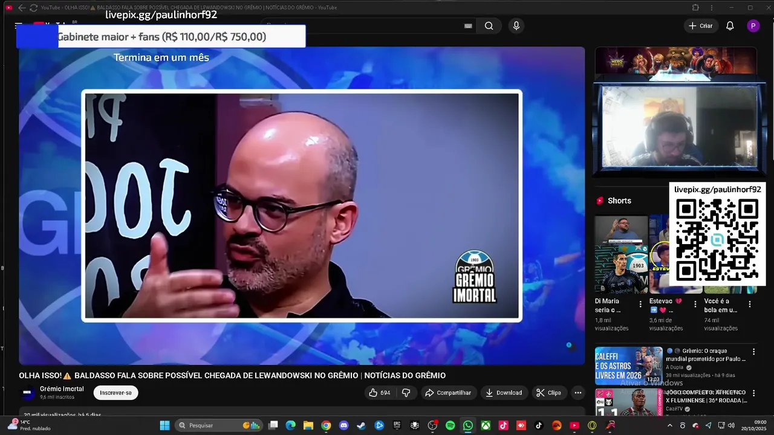Open the purple P account avatar
Screen dimensions: 774x435
(753, 26)
